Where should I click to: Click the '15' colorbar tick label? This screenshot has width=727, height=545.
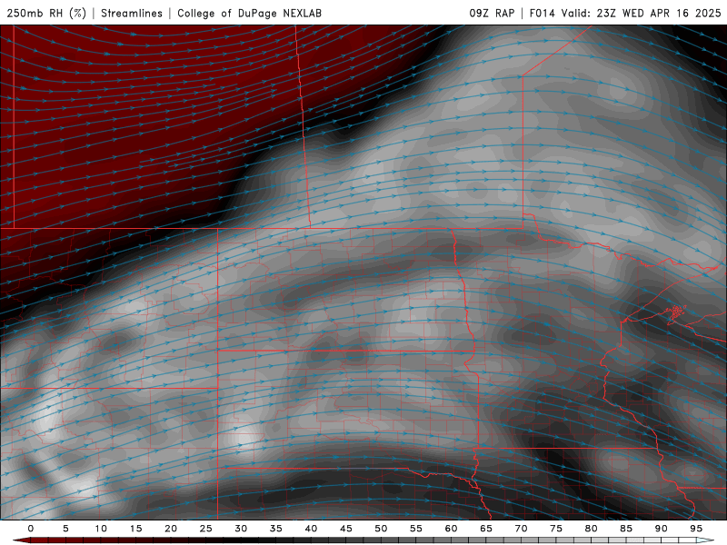click(135, 529)
